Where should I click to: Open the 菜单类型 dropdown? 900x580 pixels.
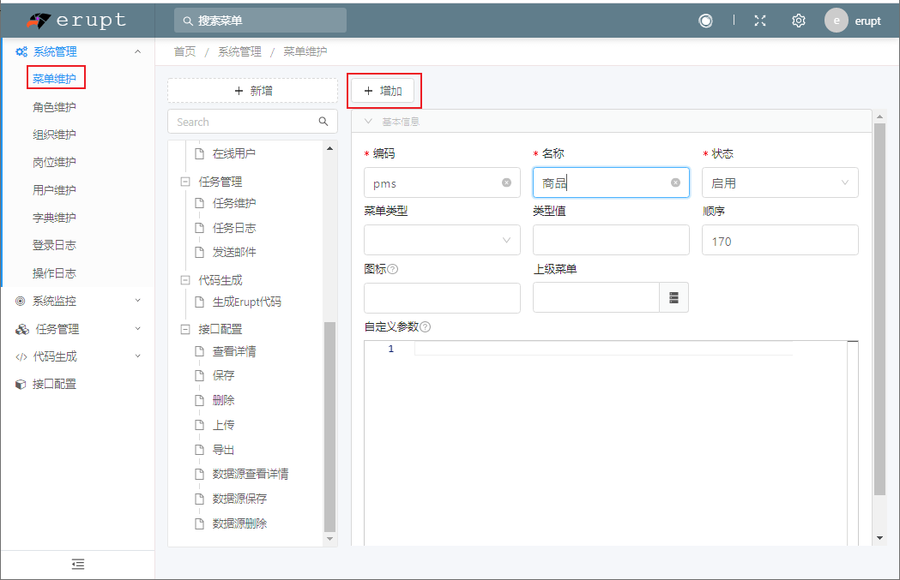coord(442,240)
